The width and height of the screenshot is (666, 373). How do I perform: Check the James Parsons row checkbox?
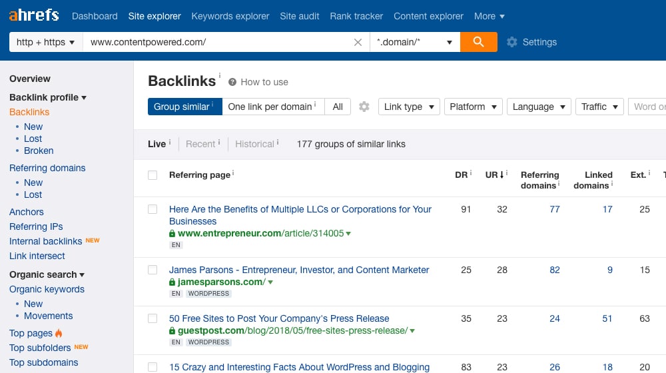(x=153, y=270)
